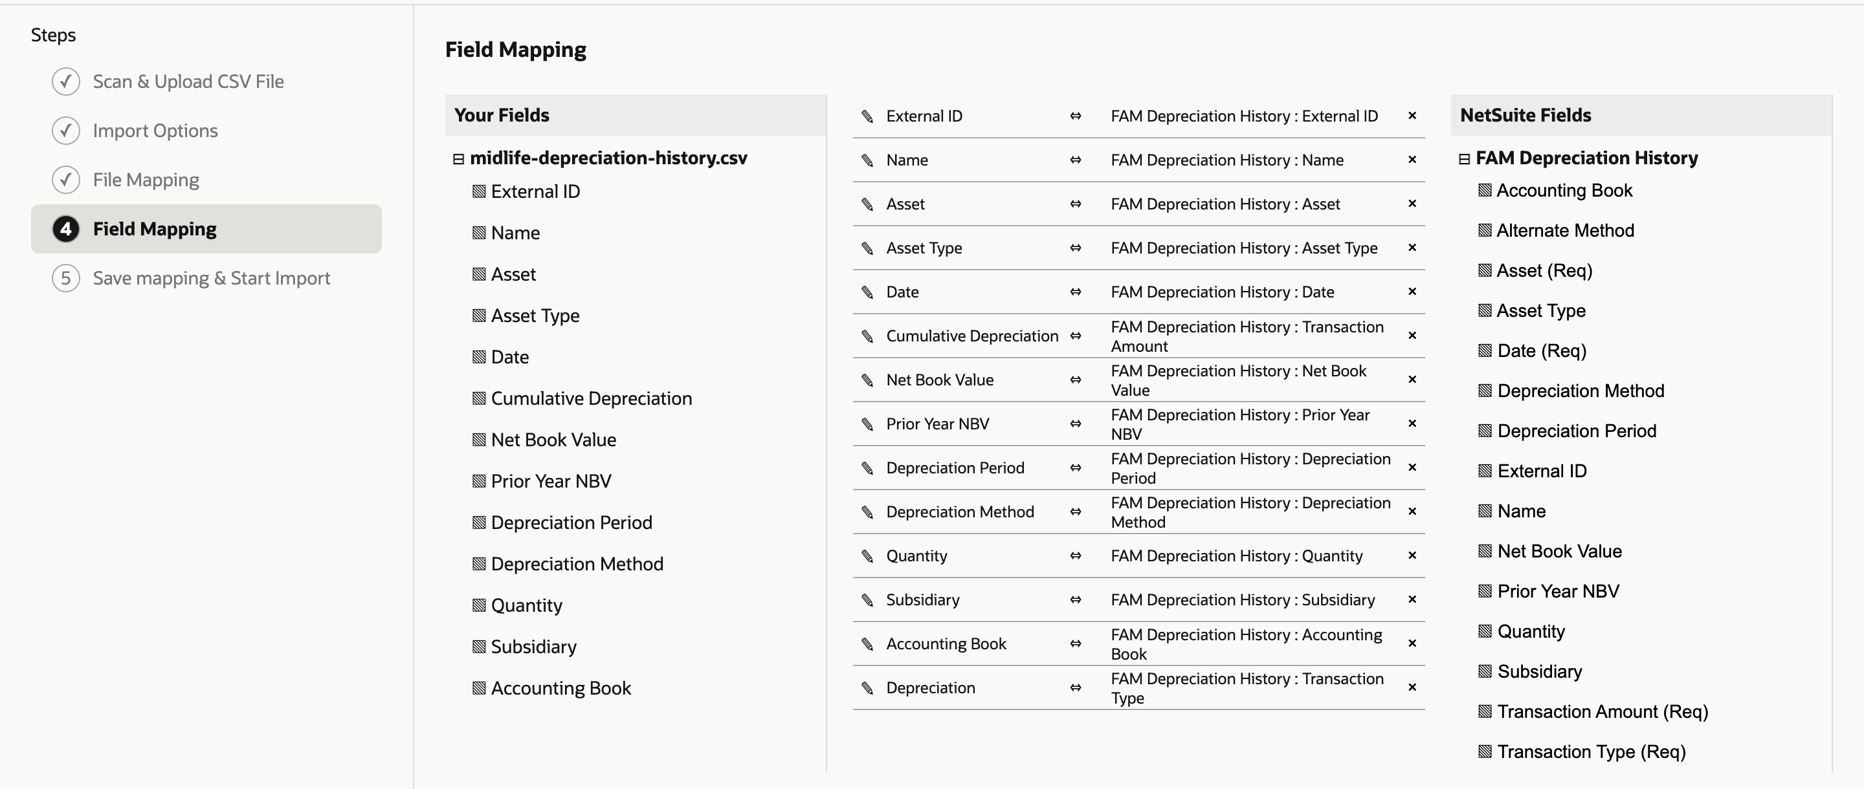Edit the External ID mapping pencil icon
This screenshot has height=789, width=1864.
coord(867,116)
